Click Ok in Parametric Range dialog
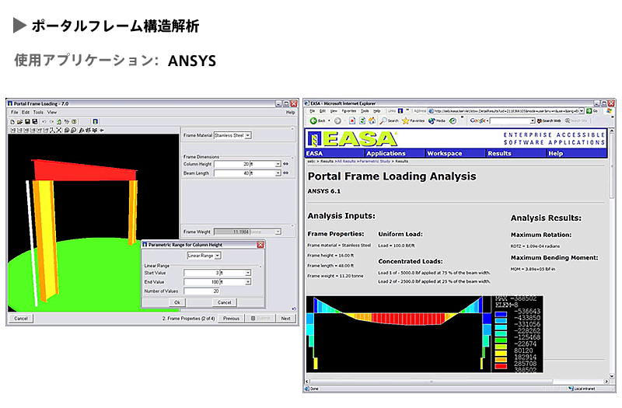Screen dimensions: 622x408 tap(177, 302)
